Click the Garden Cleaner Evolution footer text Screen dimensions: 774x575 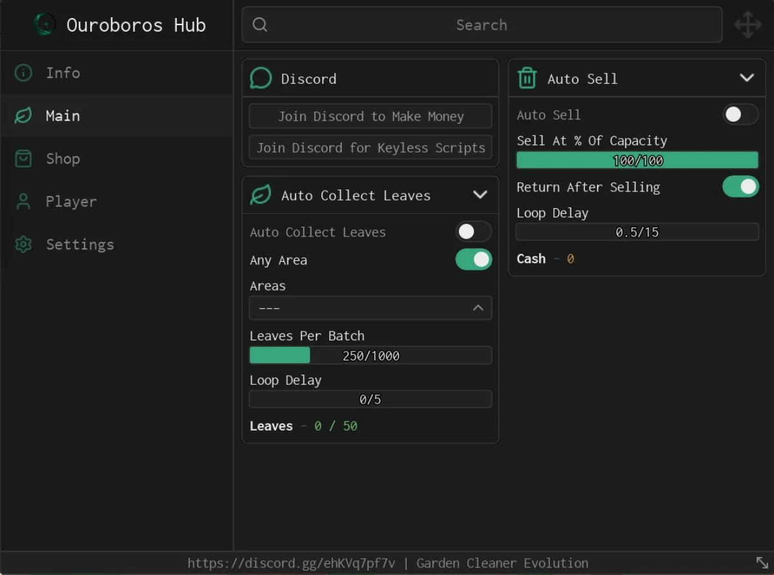tap(502, 563)
